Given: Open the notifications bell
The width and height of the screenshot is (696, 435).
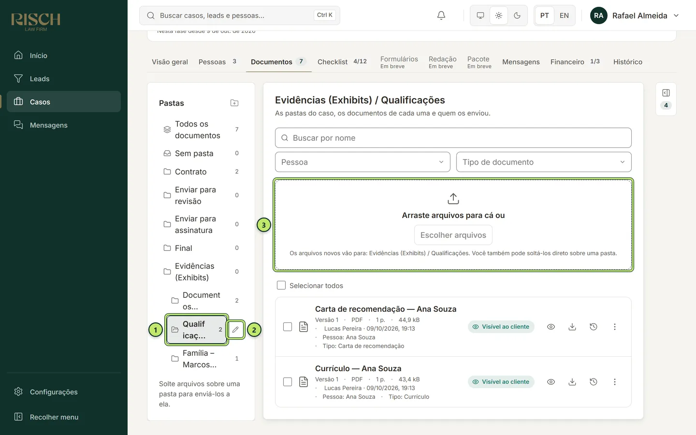Looking at the screenshot, I should pos(441,15).
